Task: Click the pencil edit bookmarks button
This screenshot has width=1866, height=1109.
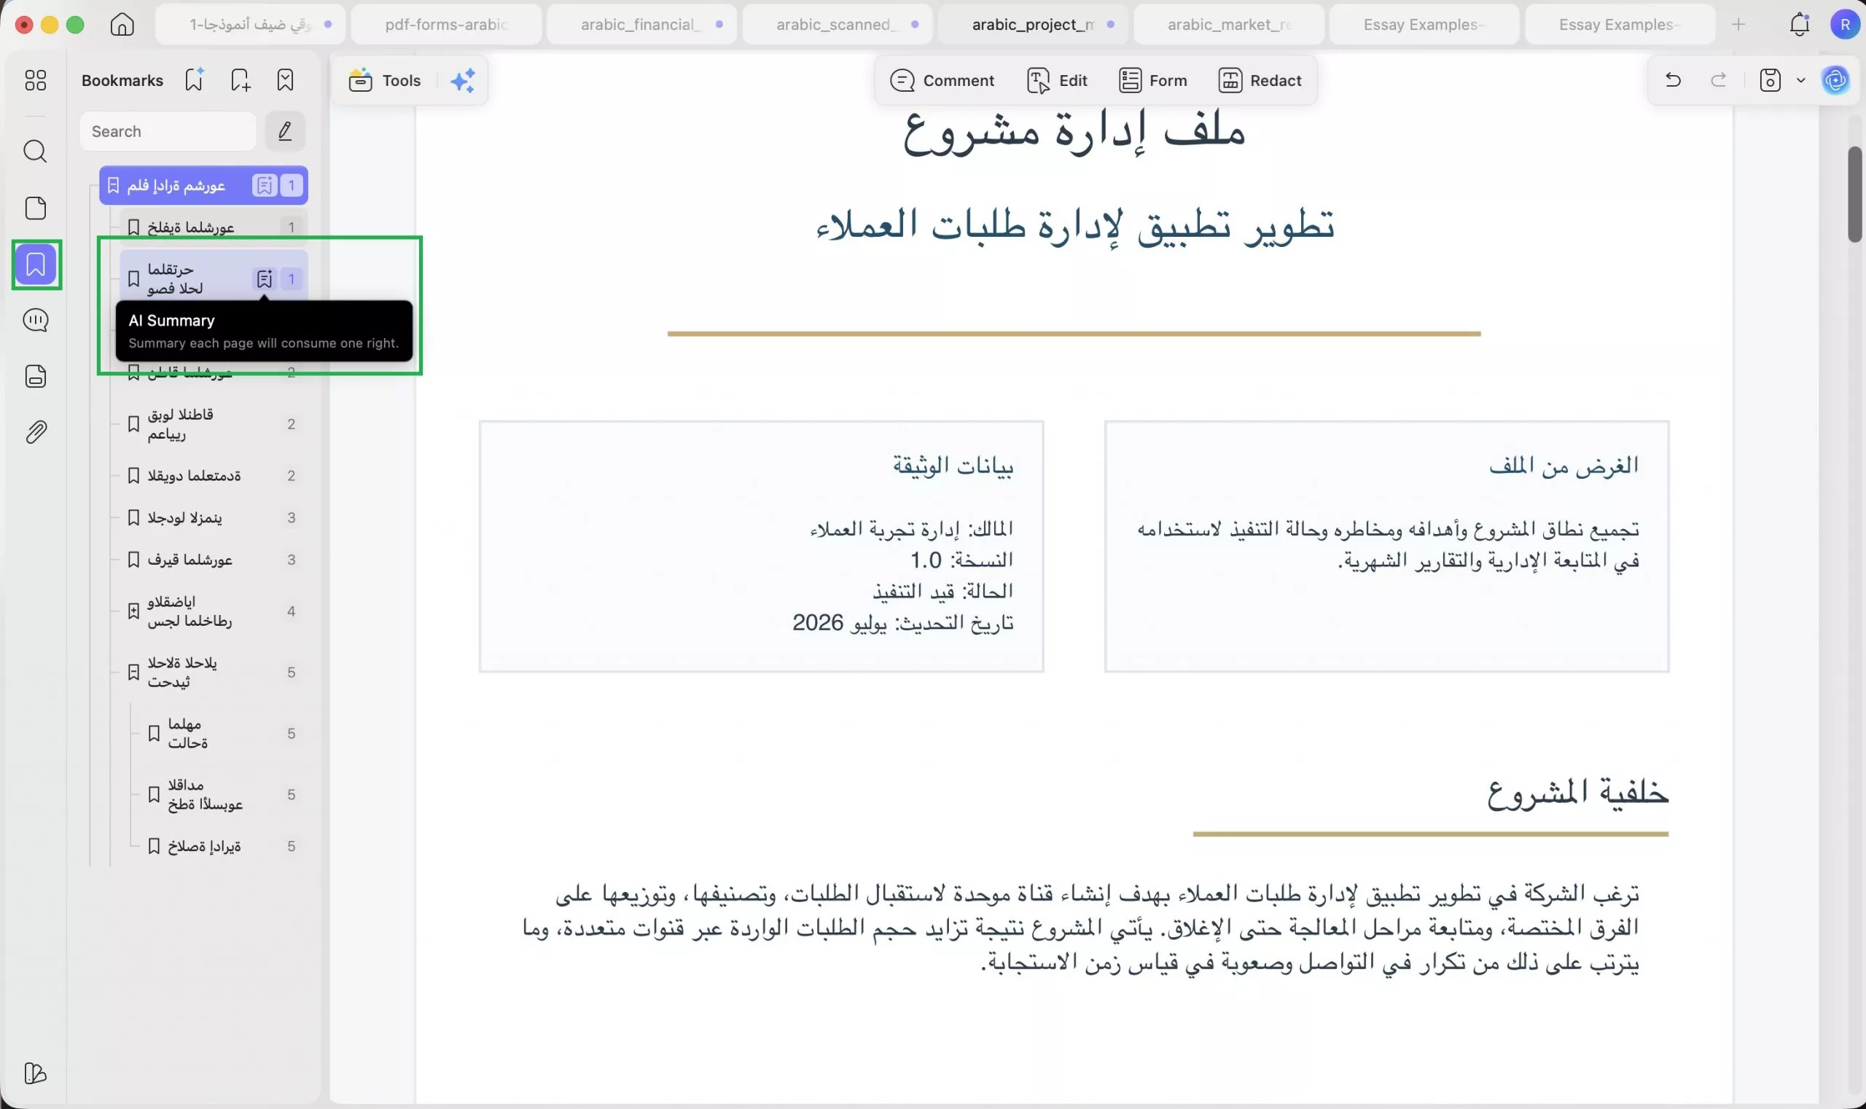Action: pyautogui.click(x=285, y=132)
